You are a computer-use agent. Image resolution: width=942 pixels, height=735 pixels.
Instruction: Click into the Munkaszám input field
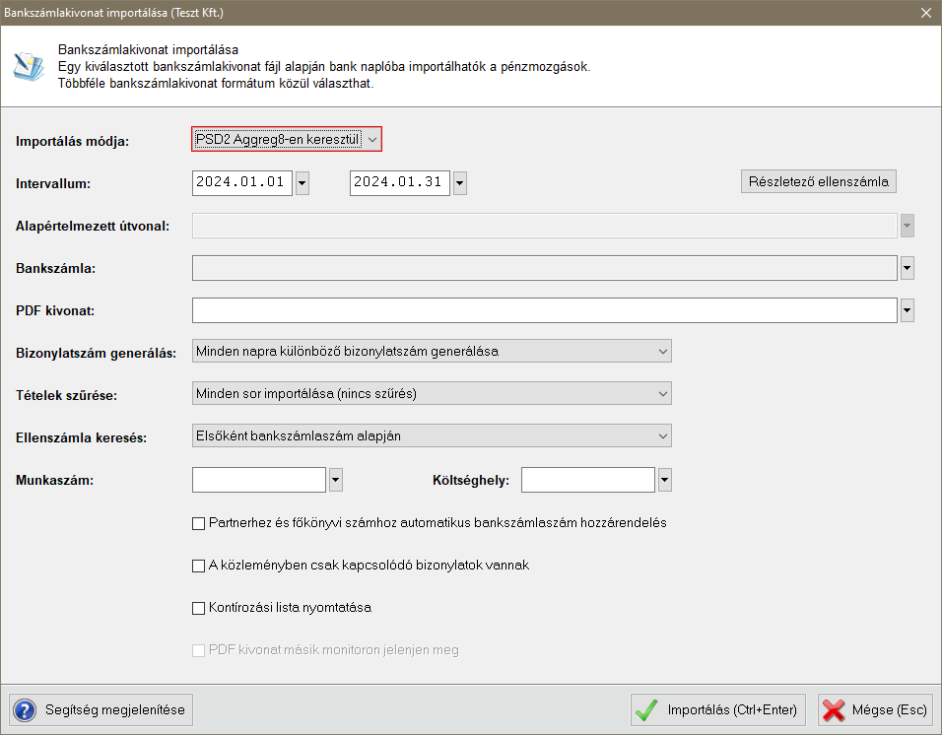(258, 480)
